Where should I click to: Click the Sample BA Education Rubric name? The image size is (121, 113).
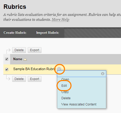(x=34, y=69)
